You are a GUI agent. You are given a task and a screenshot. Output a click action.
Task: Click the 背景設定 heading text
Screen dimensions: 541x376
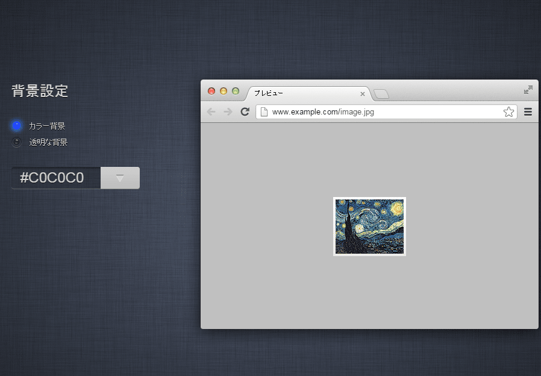point(40,91)
